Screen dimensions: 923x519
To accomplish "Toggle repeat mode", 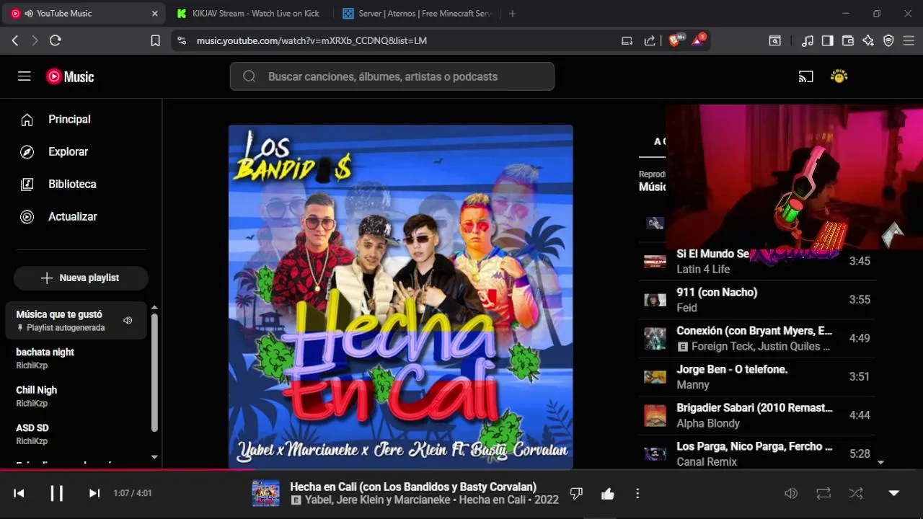I will 823,493.
